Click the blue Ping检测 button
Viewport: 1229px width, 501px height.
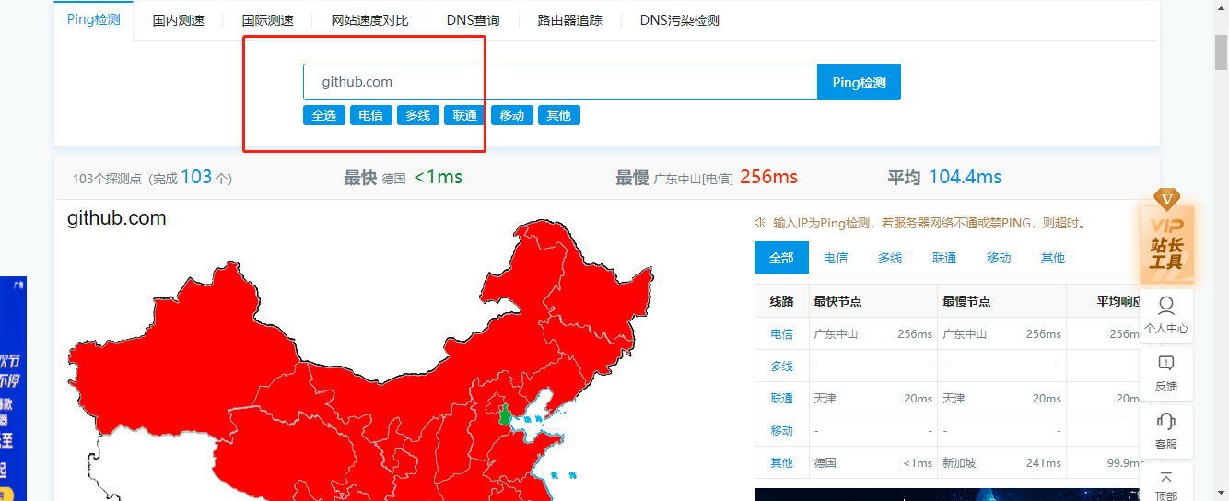[860, 82]
